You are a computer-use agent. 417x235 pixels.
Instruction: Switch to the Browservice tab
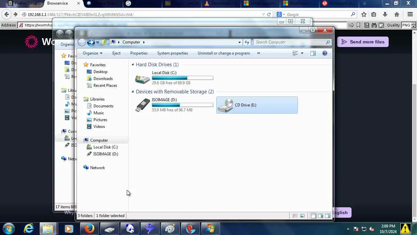tap(57, 3)
